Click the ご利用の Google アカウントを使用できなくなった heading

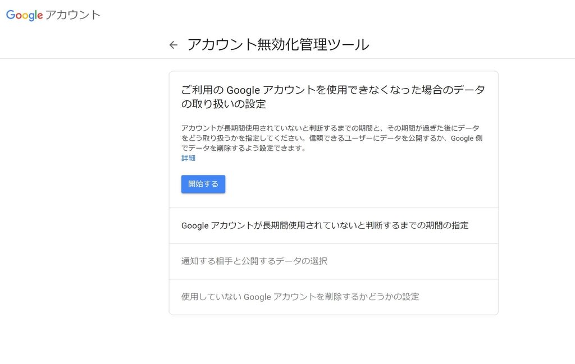click(x=333, y=96)
